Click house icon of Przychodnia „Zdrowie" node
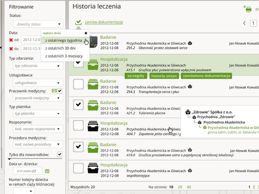 tap(194, 117)
